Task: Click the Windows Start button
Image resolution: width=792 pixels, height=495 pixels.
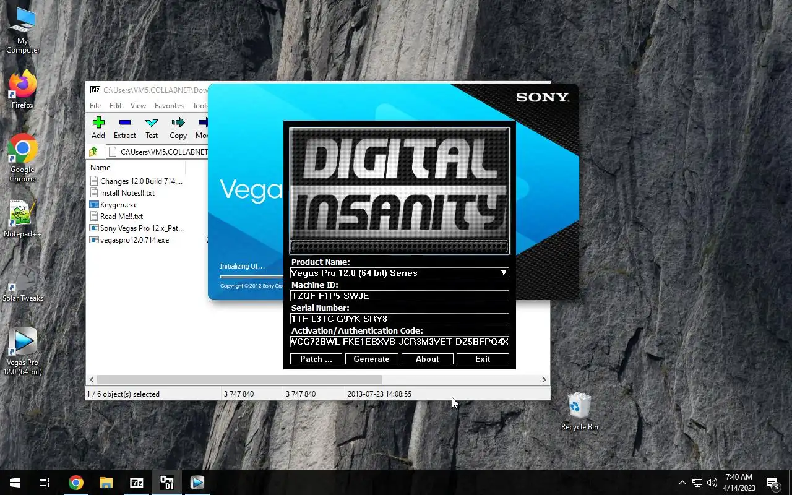Action: coord(15,483)
